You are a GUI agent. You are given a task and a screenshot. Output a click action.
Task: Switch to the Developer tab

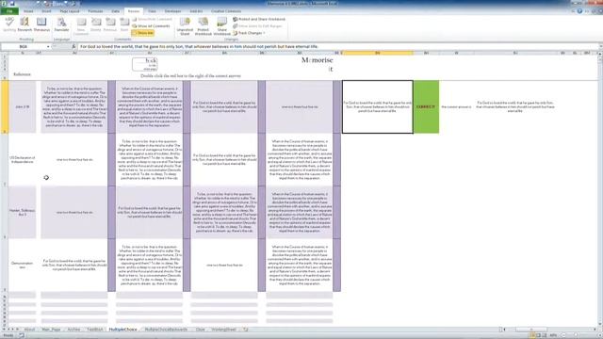point(172,11)
